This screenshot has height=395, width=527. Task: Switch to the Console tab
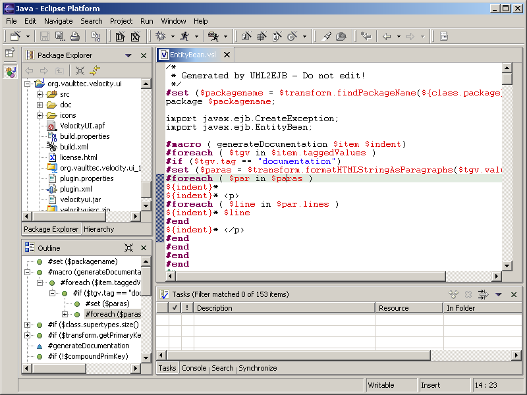194,368
